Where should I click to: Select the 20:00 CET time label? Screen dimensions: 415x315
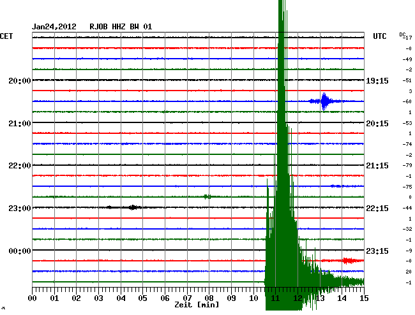(x=20, y=80)
